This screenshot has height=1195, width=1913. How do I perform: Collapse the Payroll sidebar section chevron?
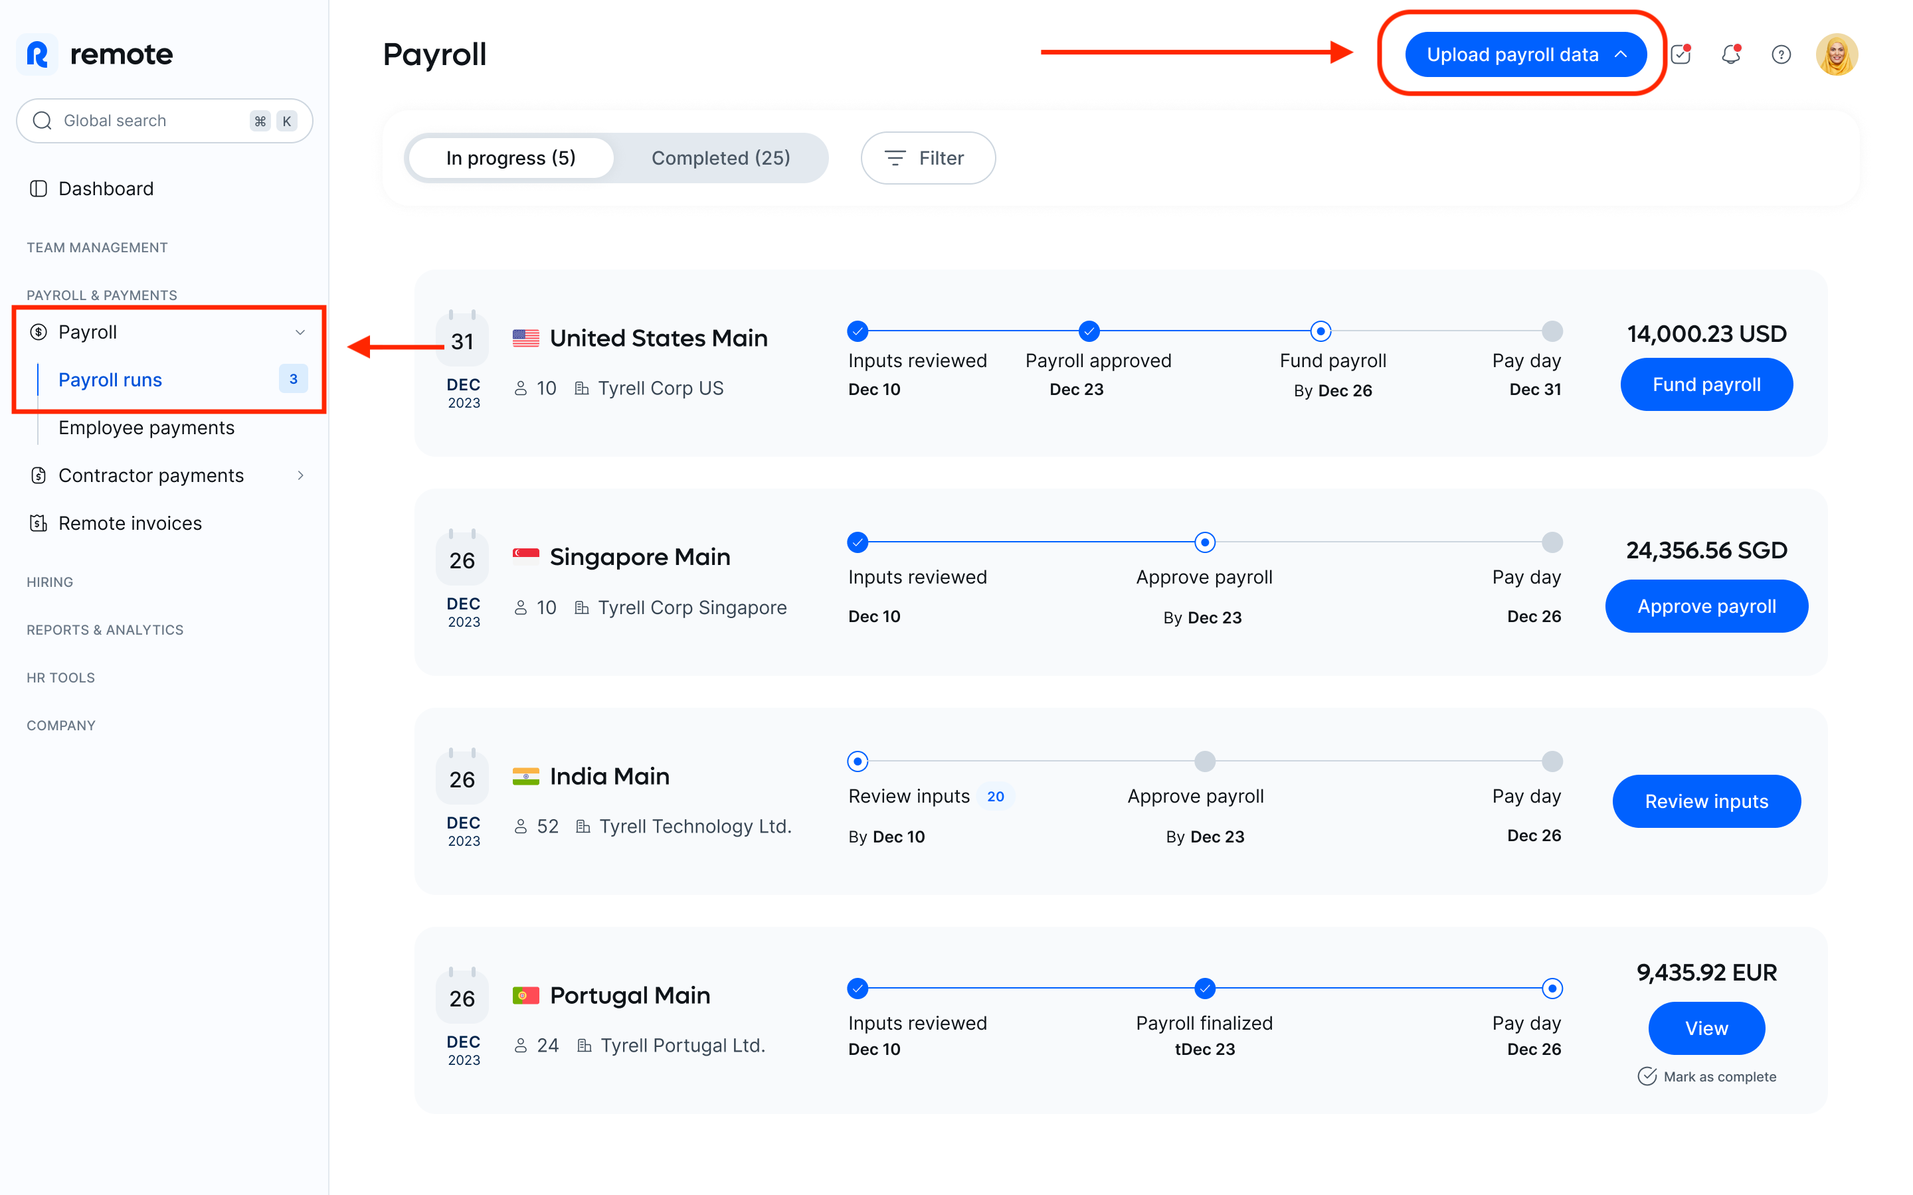pos(300,332)
